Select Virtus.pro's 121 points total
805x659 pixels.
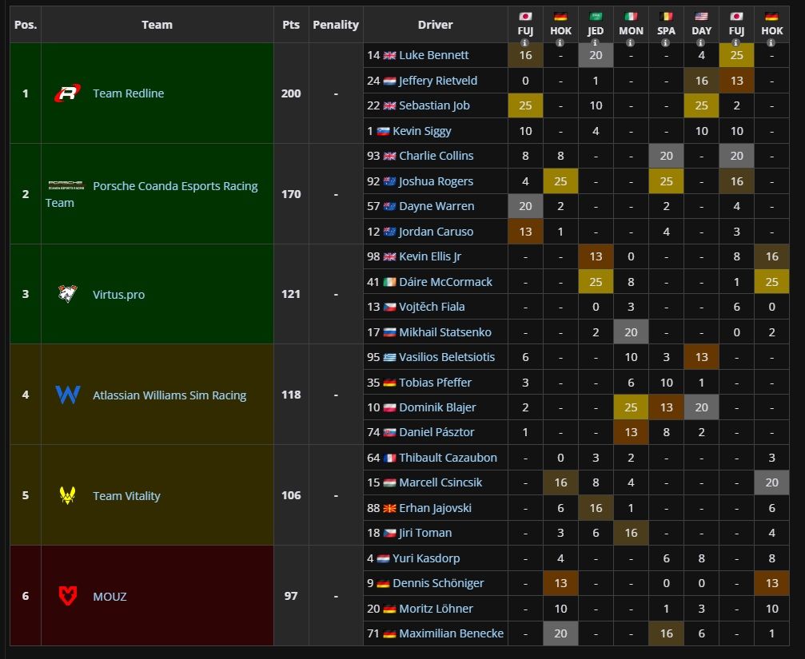coord(291,294)
